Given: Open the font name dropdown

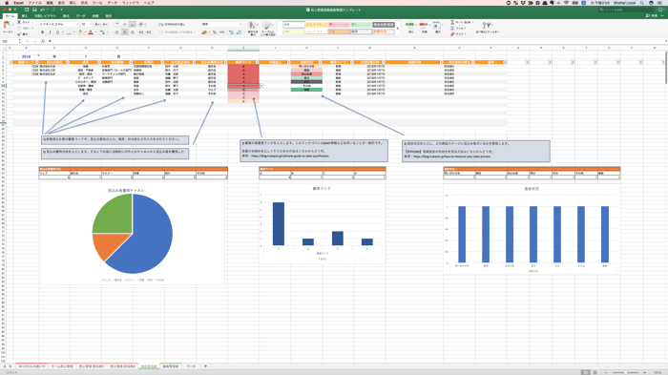Looking at the screenshot, I should [59, 24].
